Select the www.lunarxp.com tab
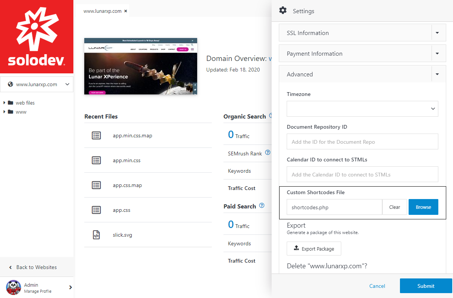Image resolution: width=453 pixels, height=298 pixels. click(102, 11)
